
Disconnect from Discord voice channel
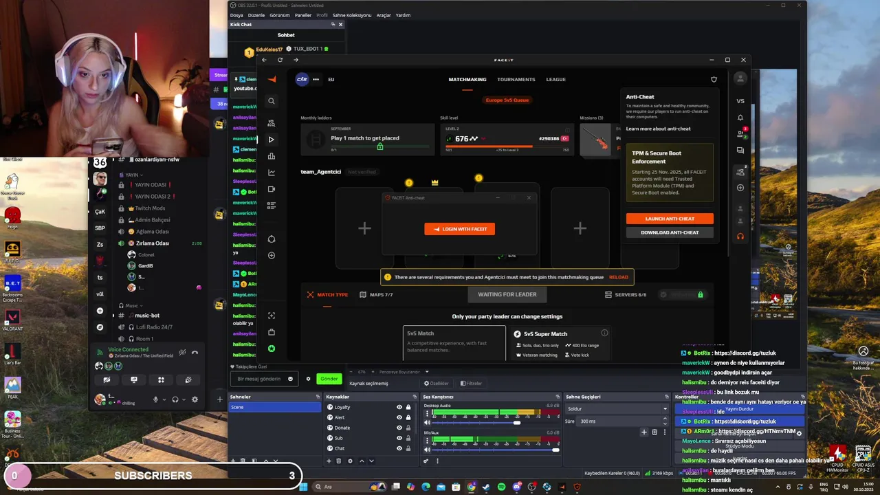point(195,353)
